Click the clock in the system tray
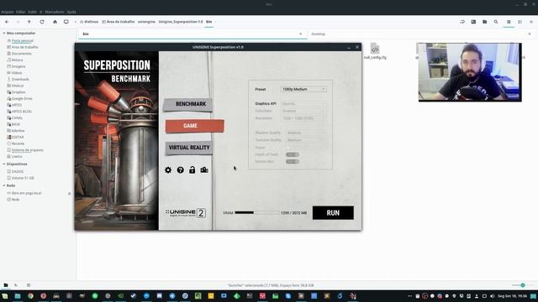 coord(512,296)
